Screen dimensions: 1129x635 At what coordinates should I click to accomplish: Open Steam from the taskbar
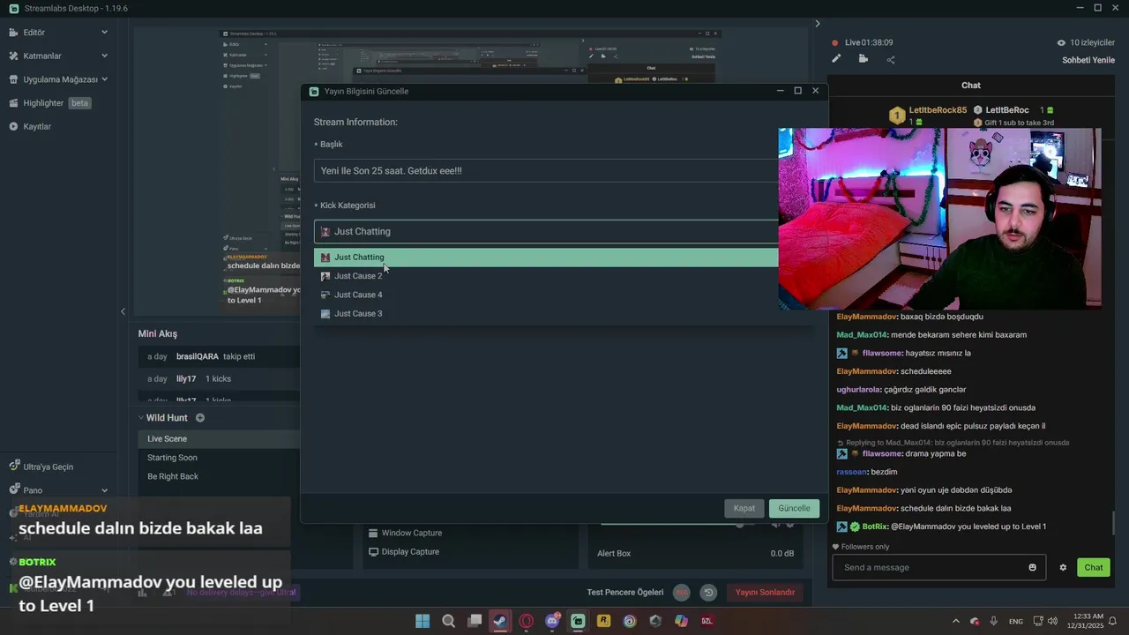(500, 621)
